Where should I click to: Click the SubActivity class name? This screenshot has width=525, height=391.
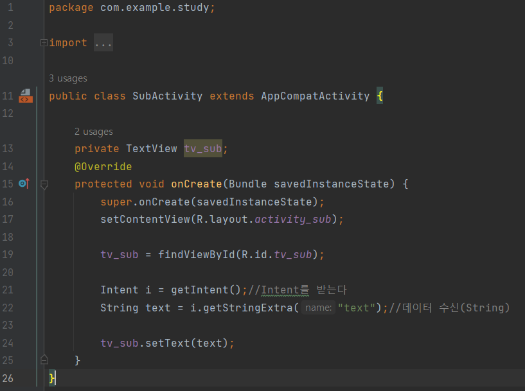click(168, 96)
